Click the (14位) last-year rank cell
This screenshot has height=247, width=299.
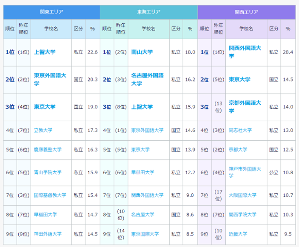pos(121,234)
